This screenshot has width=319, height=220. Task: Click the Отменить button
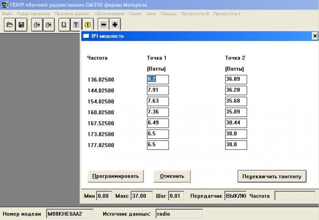172,176
